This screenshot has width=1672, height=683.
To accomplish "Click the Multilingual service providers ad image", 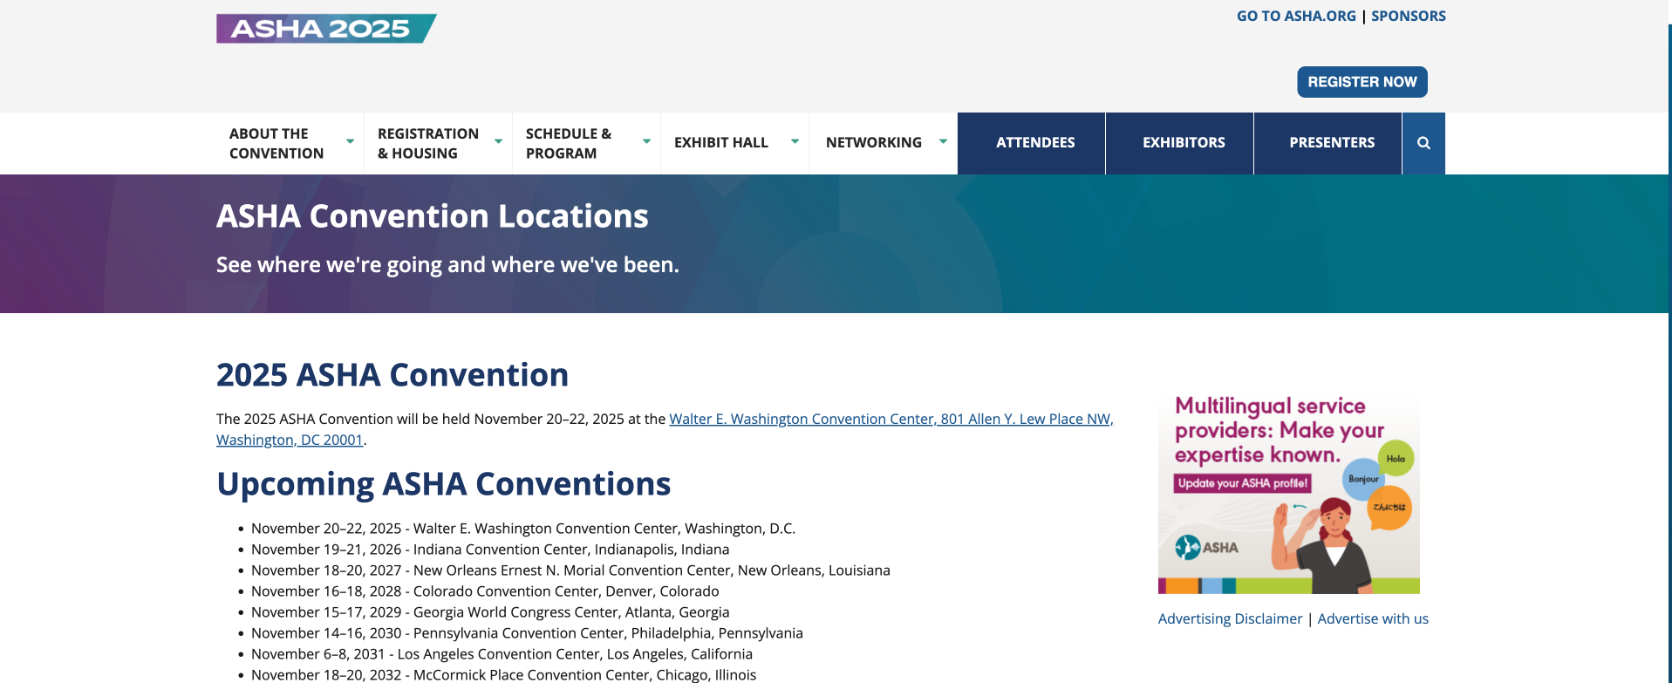I will tap(1288, 494).
